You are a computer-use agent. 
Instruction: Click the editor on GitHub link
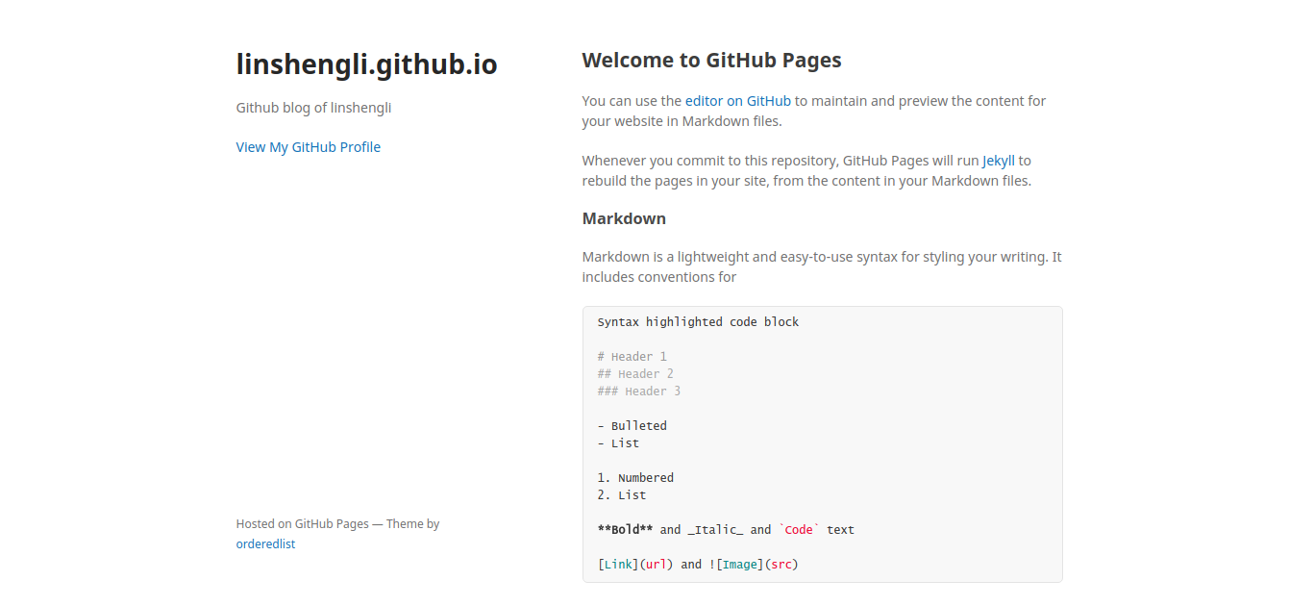pyautogui.click(x=738, y=100)
